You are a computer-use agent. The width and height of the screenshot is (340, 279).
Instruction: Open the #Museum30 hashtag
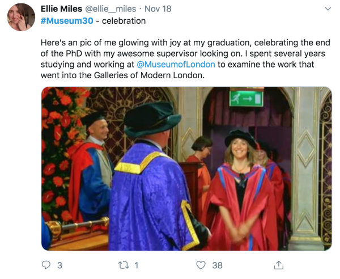tap(67, 21)
